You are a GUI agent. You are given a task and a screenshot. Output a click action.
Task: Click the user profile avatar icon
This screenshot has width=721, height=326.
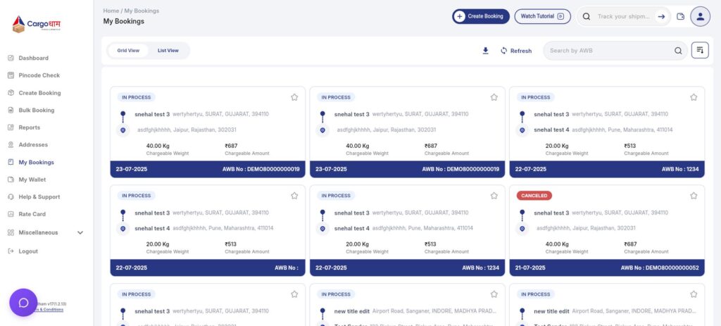coord(700,16)
